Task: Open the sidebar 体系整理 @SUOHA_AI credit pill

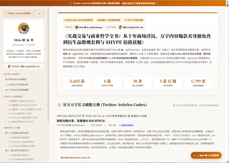Action: (x=24, y=66)
